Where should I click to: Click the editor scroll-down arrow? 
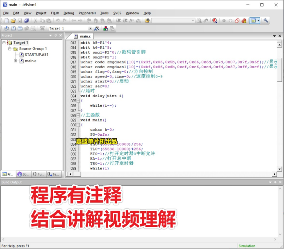tap(279, 169)
